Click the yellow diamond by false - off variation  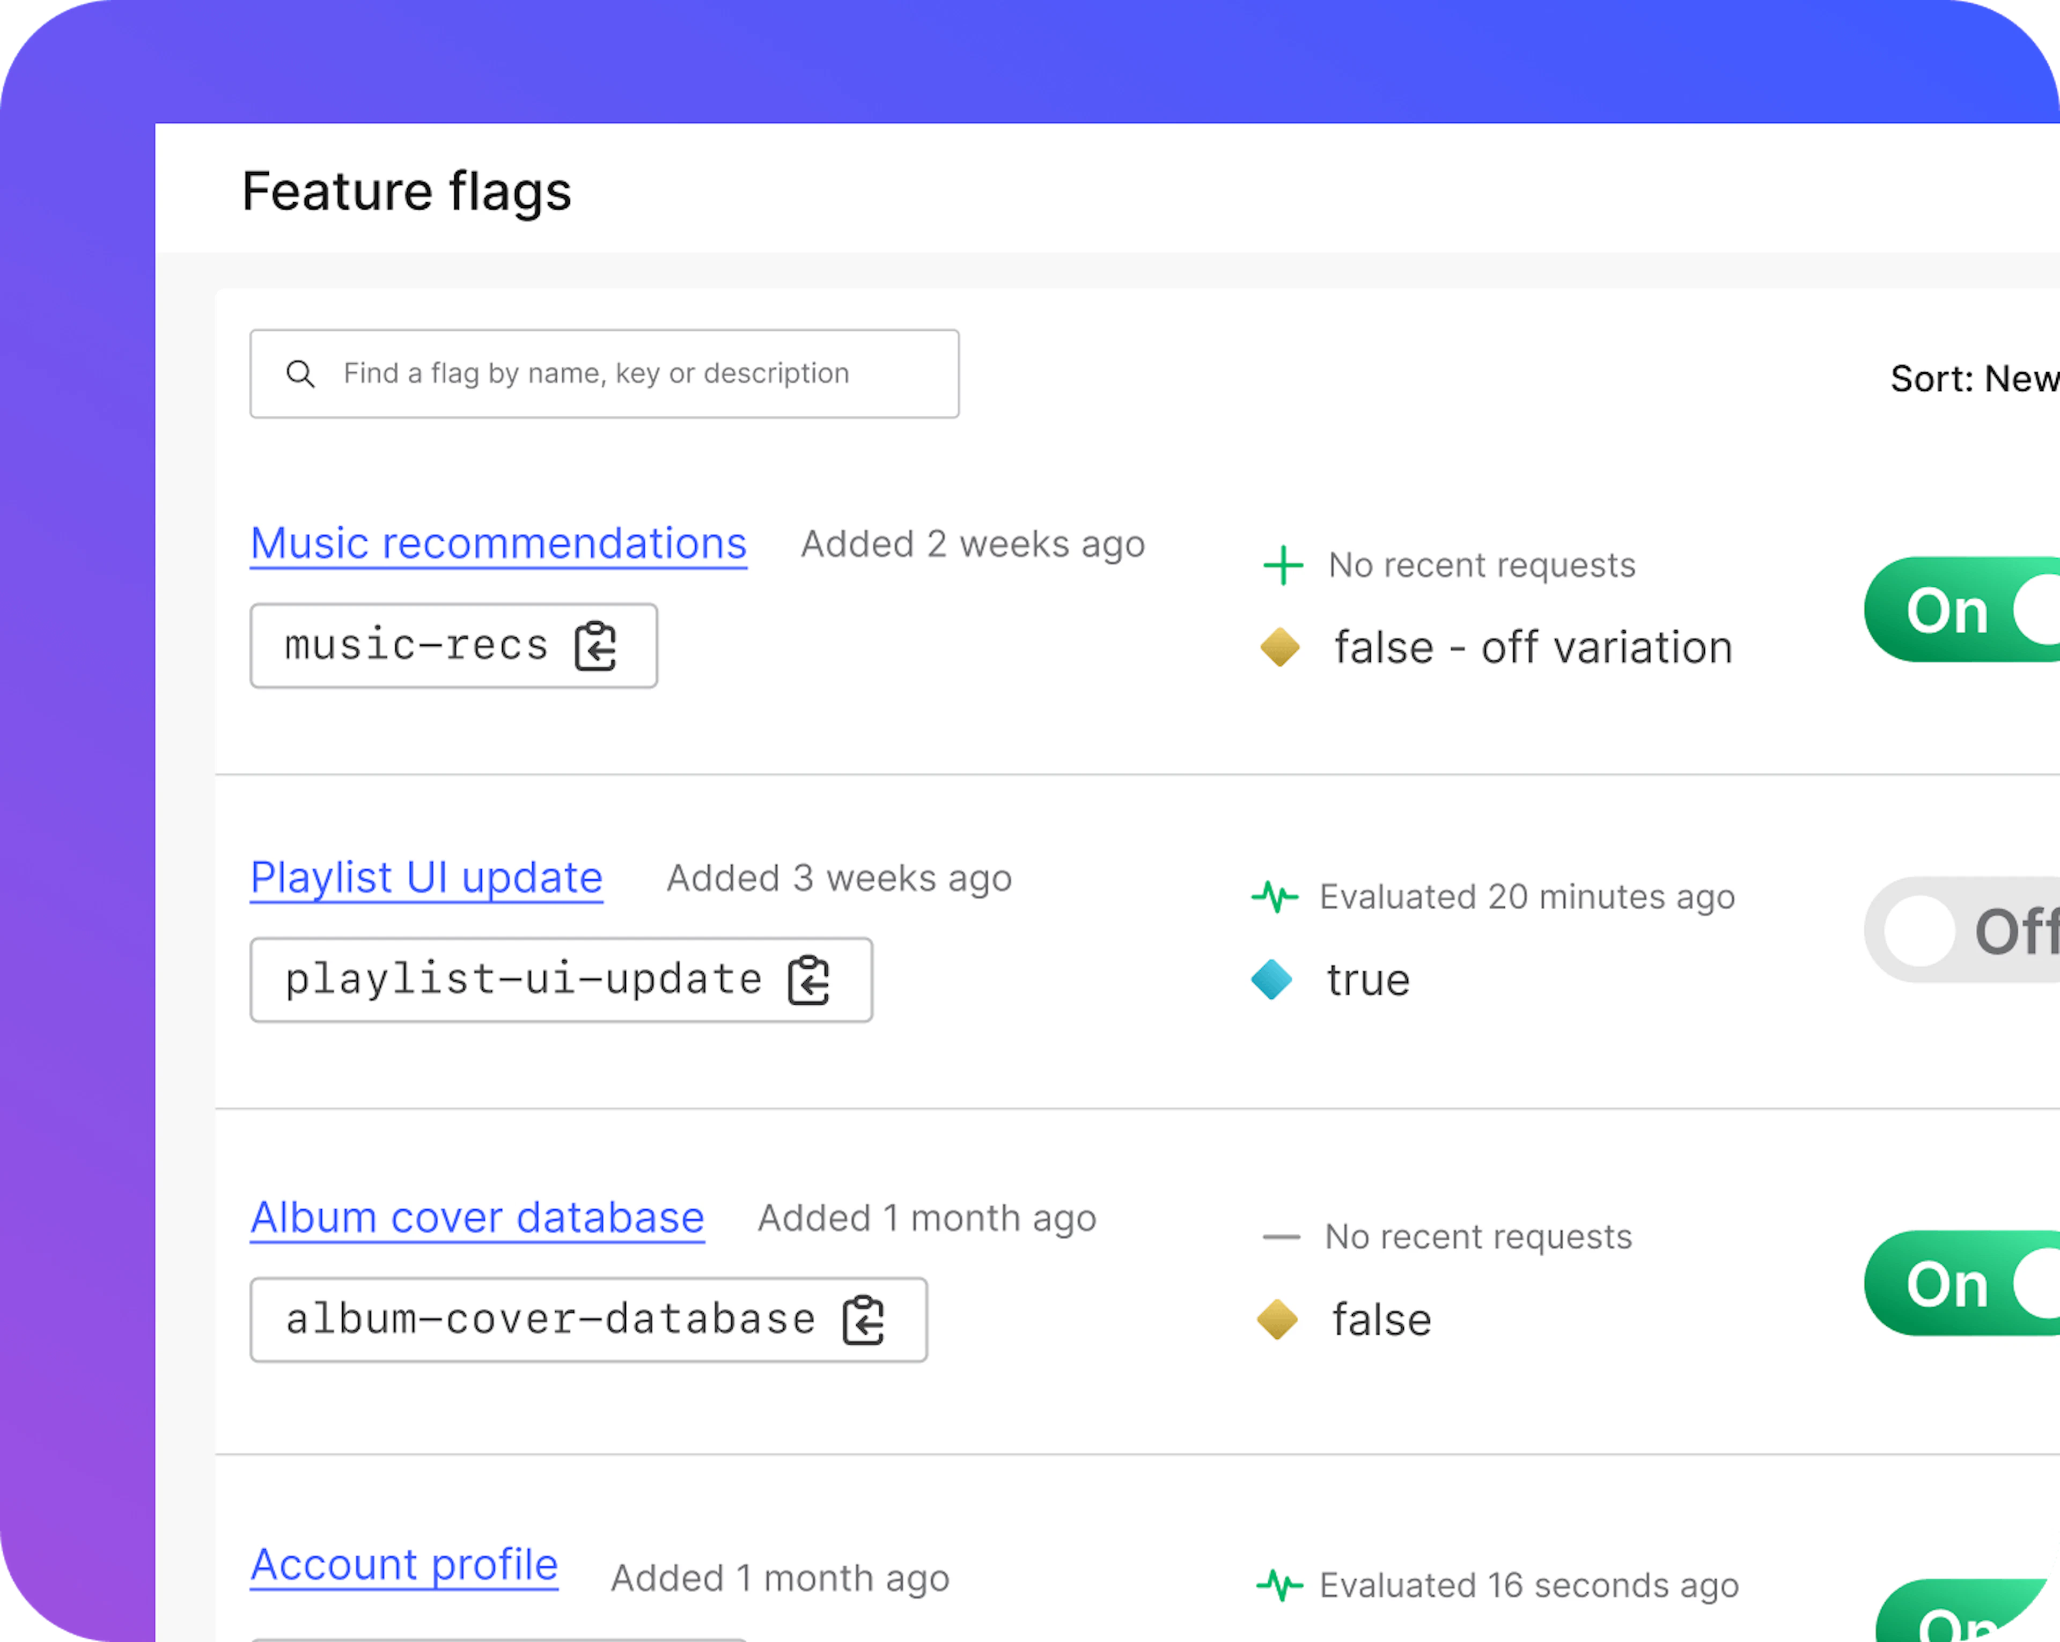[1279, 647]
